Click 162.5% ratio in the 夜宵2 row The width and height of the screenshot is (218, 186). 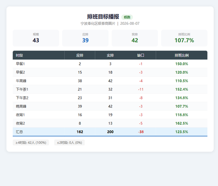pos(182,123)
